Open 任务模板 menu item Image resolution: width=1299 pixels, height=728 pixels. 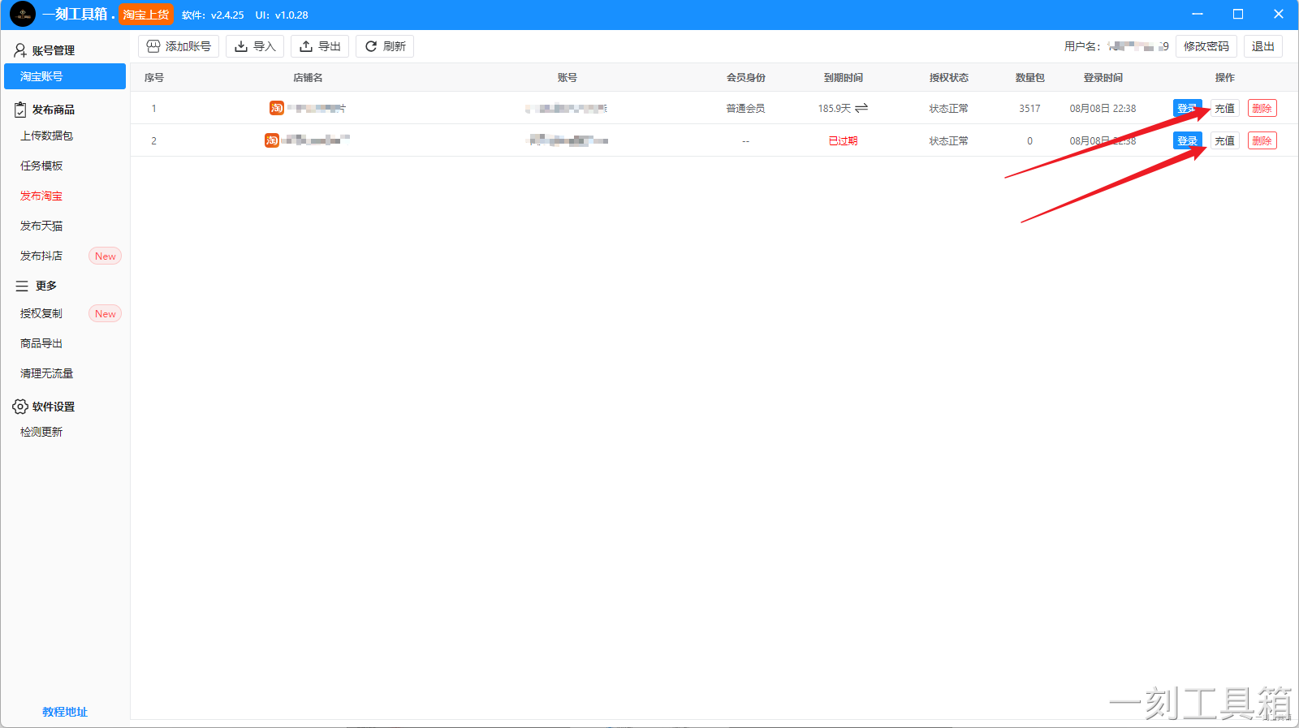coord(41,166)
